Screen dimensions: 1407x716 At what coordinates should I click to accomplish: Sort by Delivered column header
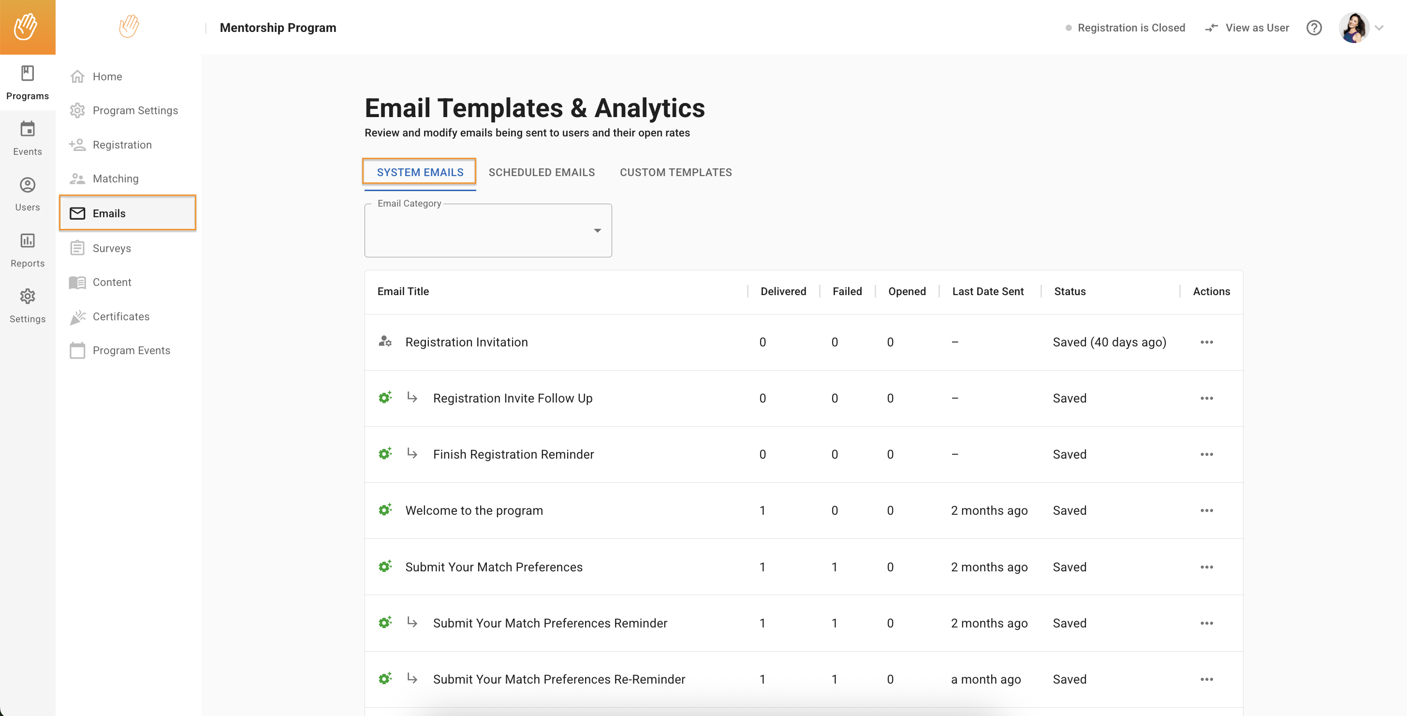pyautogui.click(x=783, y=291)
